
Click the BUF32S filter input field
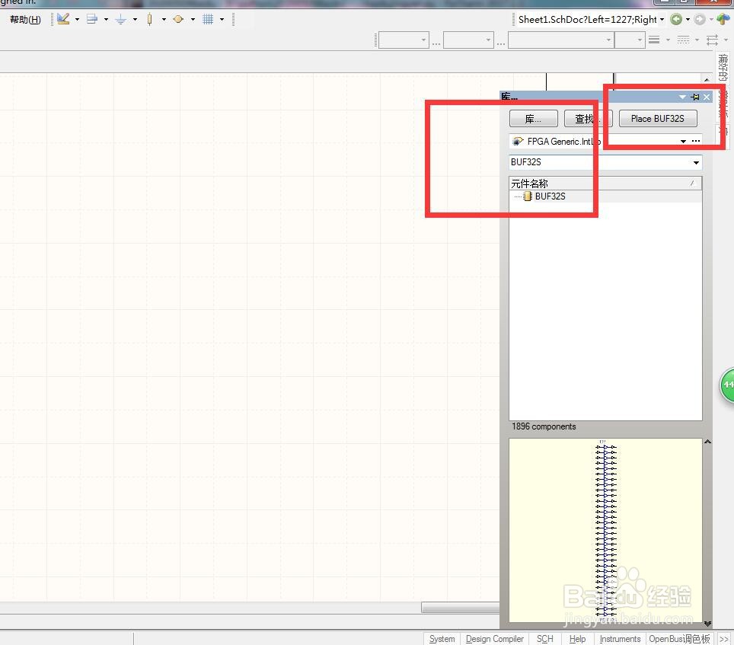[600, 162]
